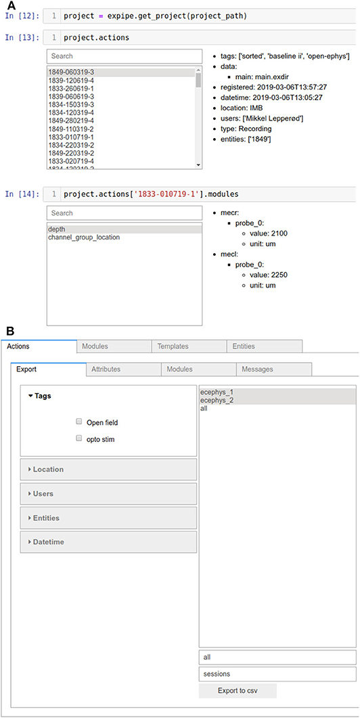The image size is (360, 718).
Task: Click the actions list scroll down arrow
Action: coord(198,165)
